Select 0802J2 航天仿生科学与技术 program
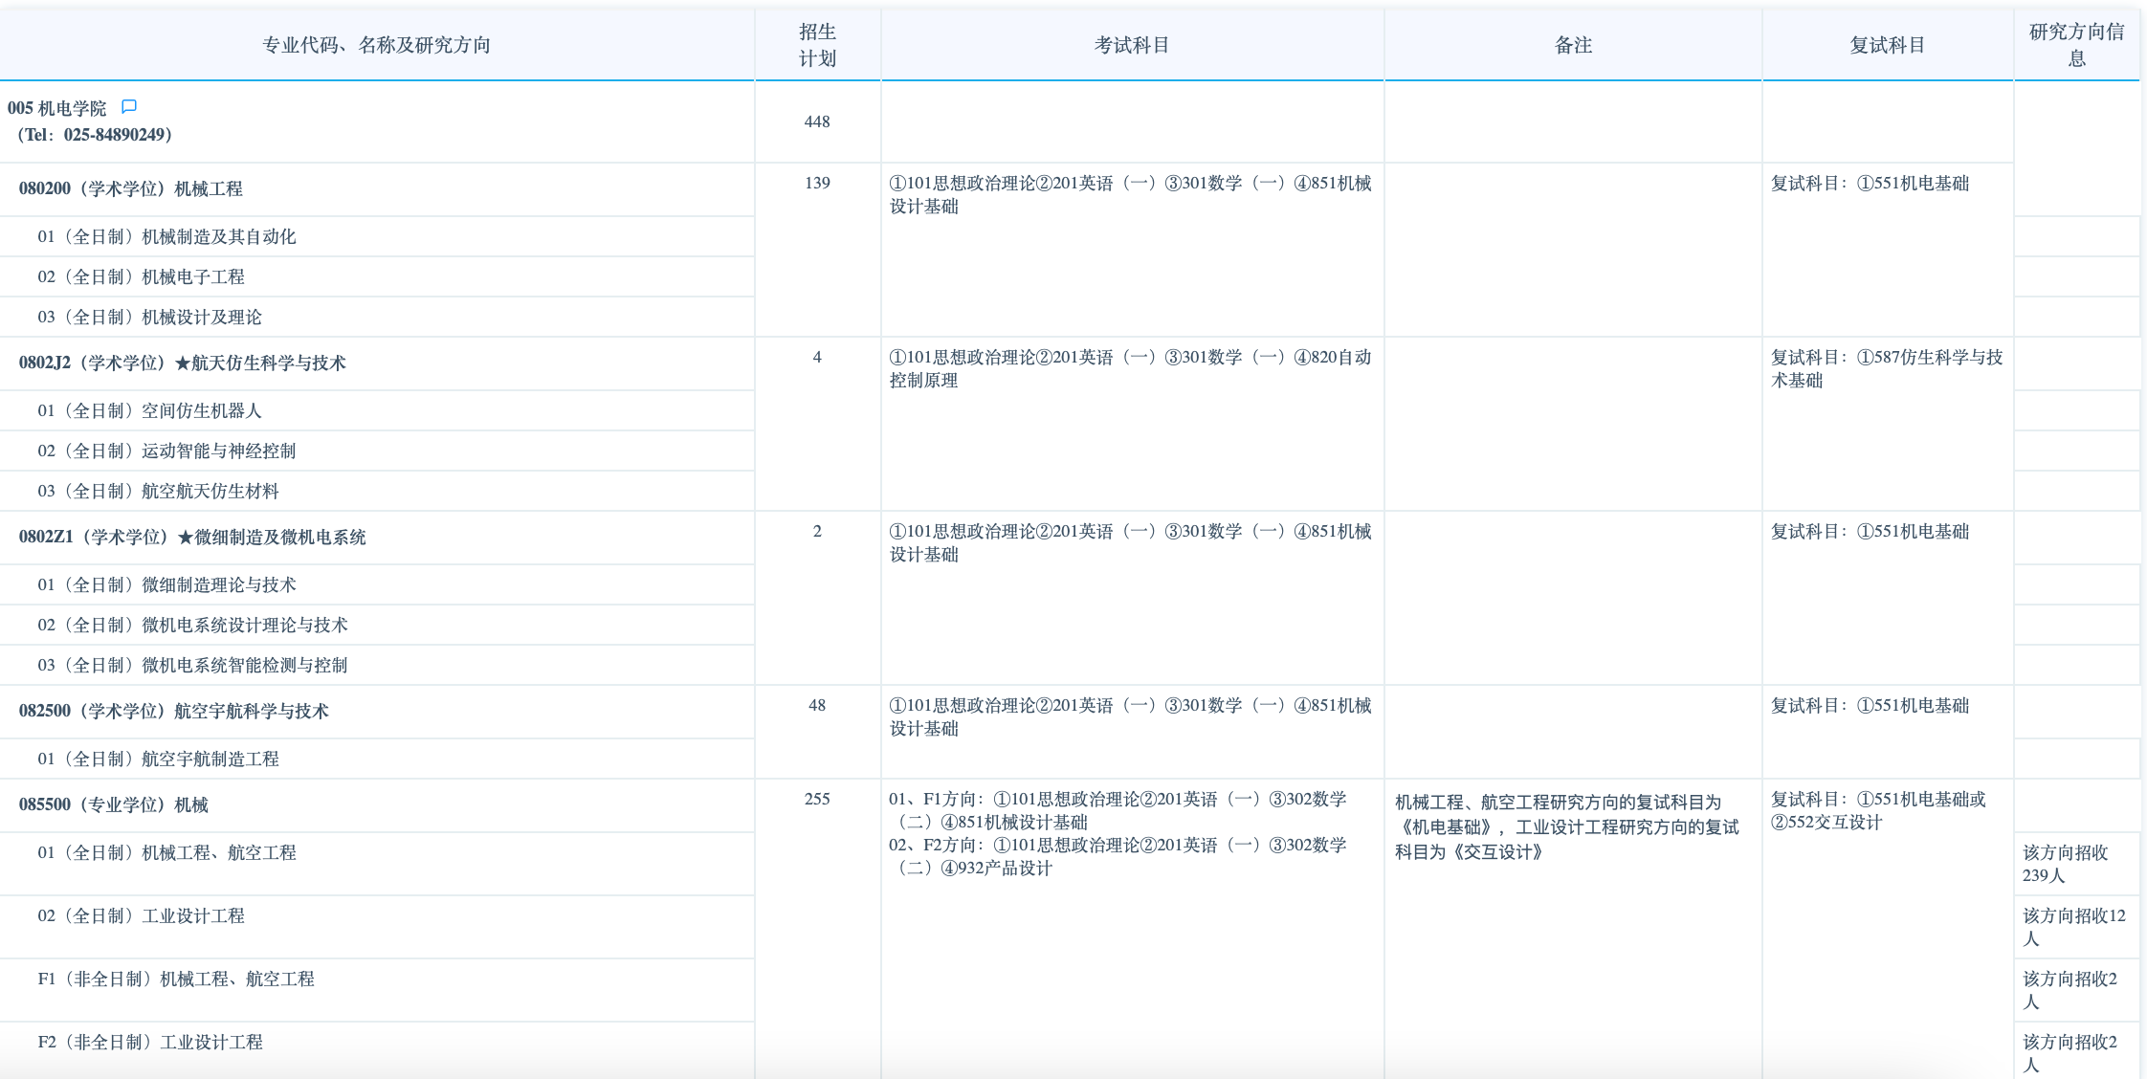This screenshot has width=2147, height=1079. 182,363
